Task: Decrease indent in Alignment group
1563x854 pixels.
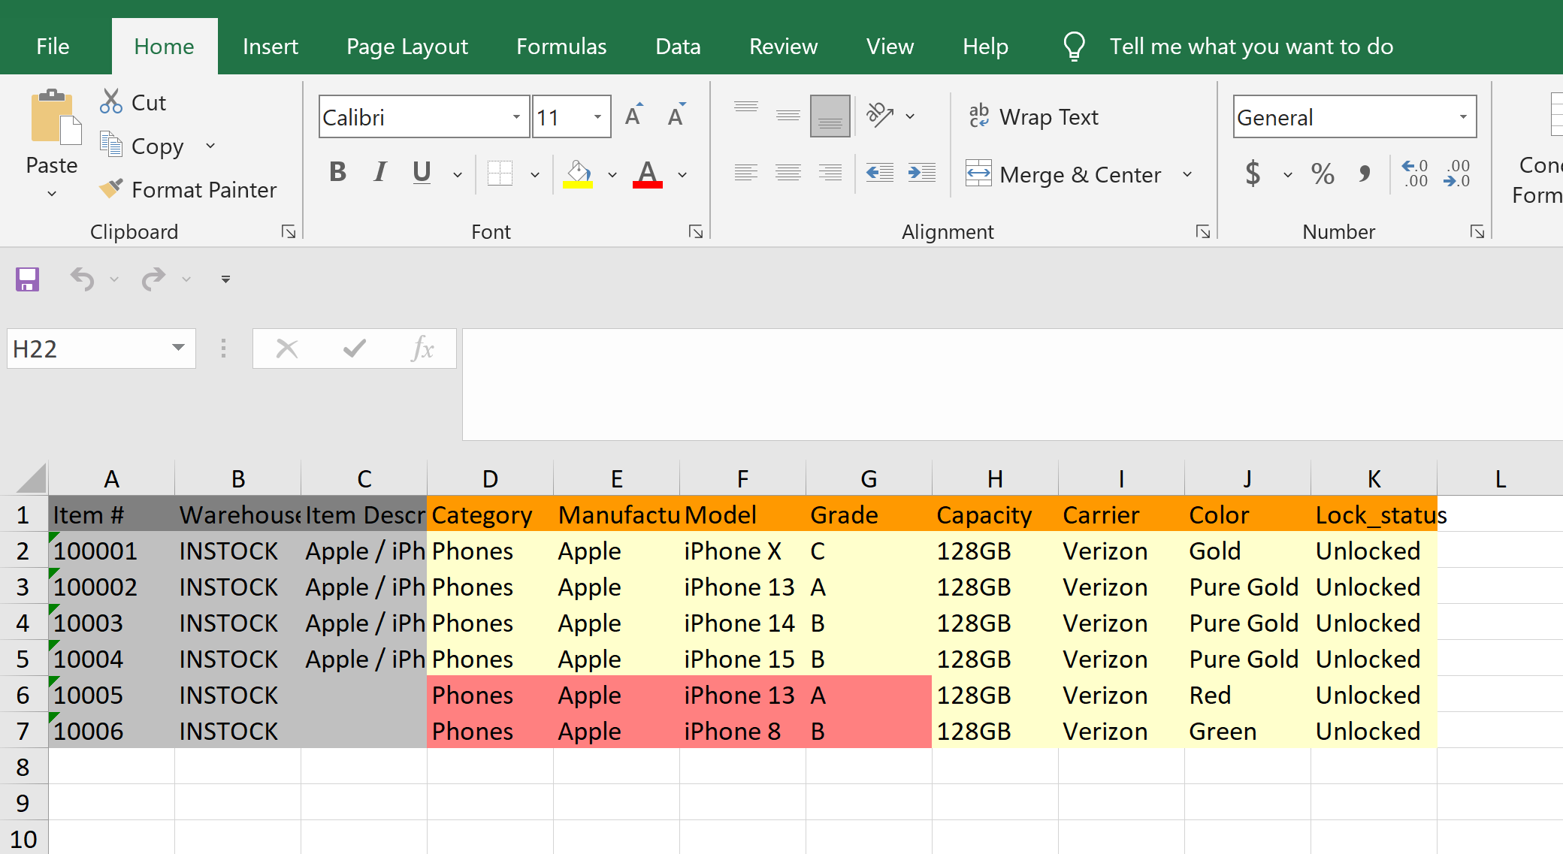Action: [x=880, y=173]
